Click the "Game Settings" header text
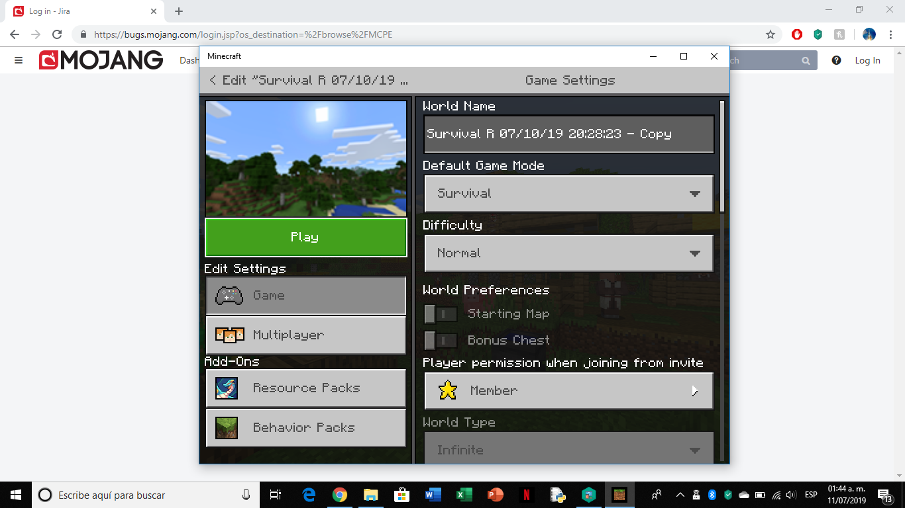 click(x=570, y=80)
